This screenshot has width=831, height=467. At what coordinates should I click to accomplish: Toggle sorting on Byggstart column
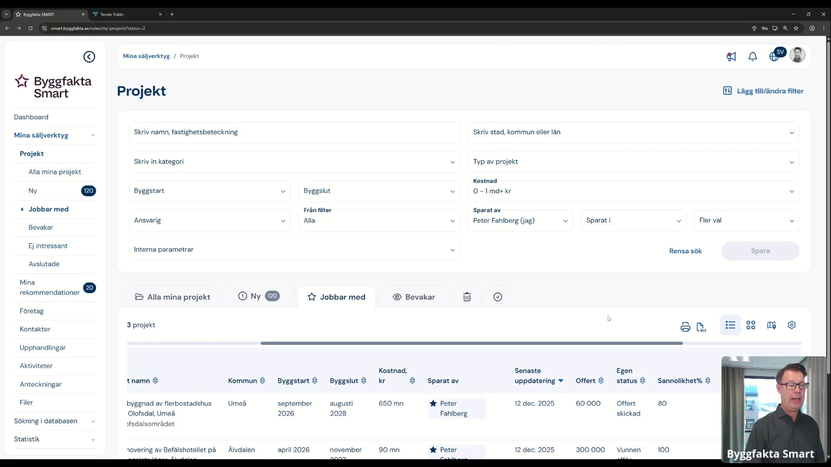pos(315,381)
